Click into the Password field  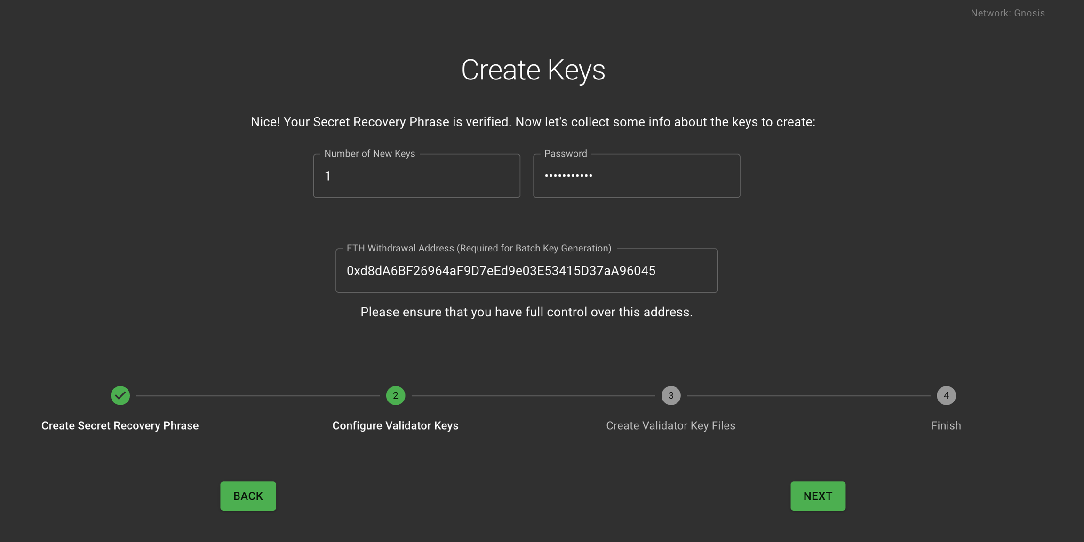click(636, 176)
